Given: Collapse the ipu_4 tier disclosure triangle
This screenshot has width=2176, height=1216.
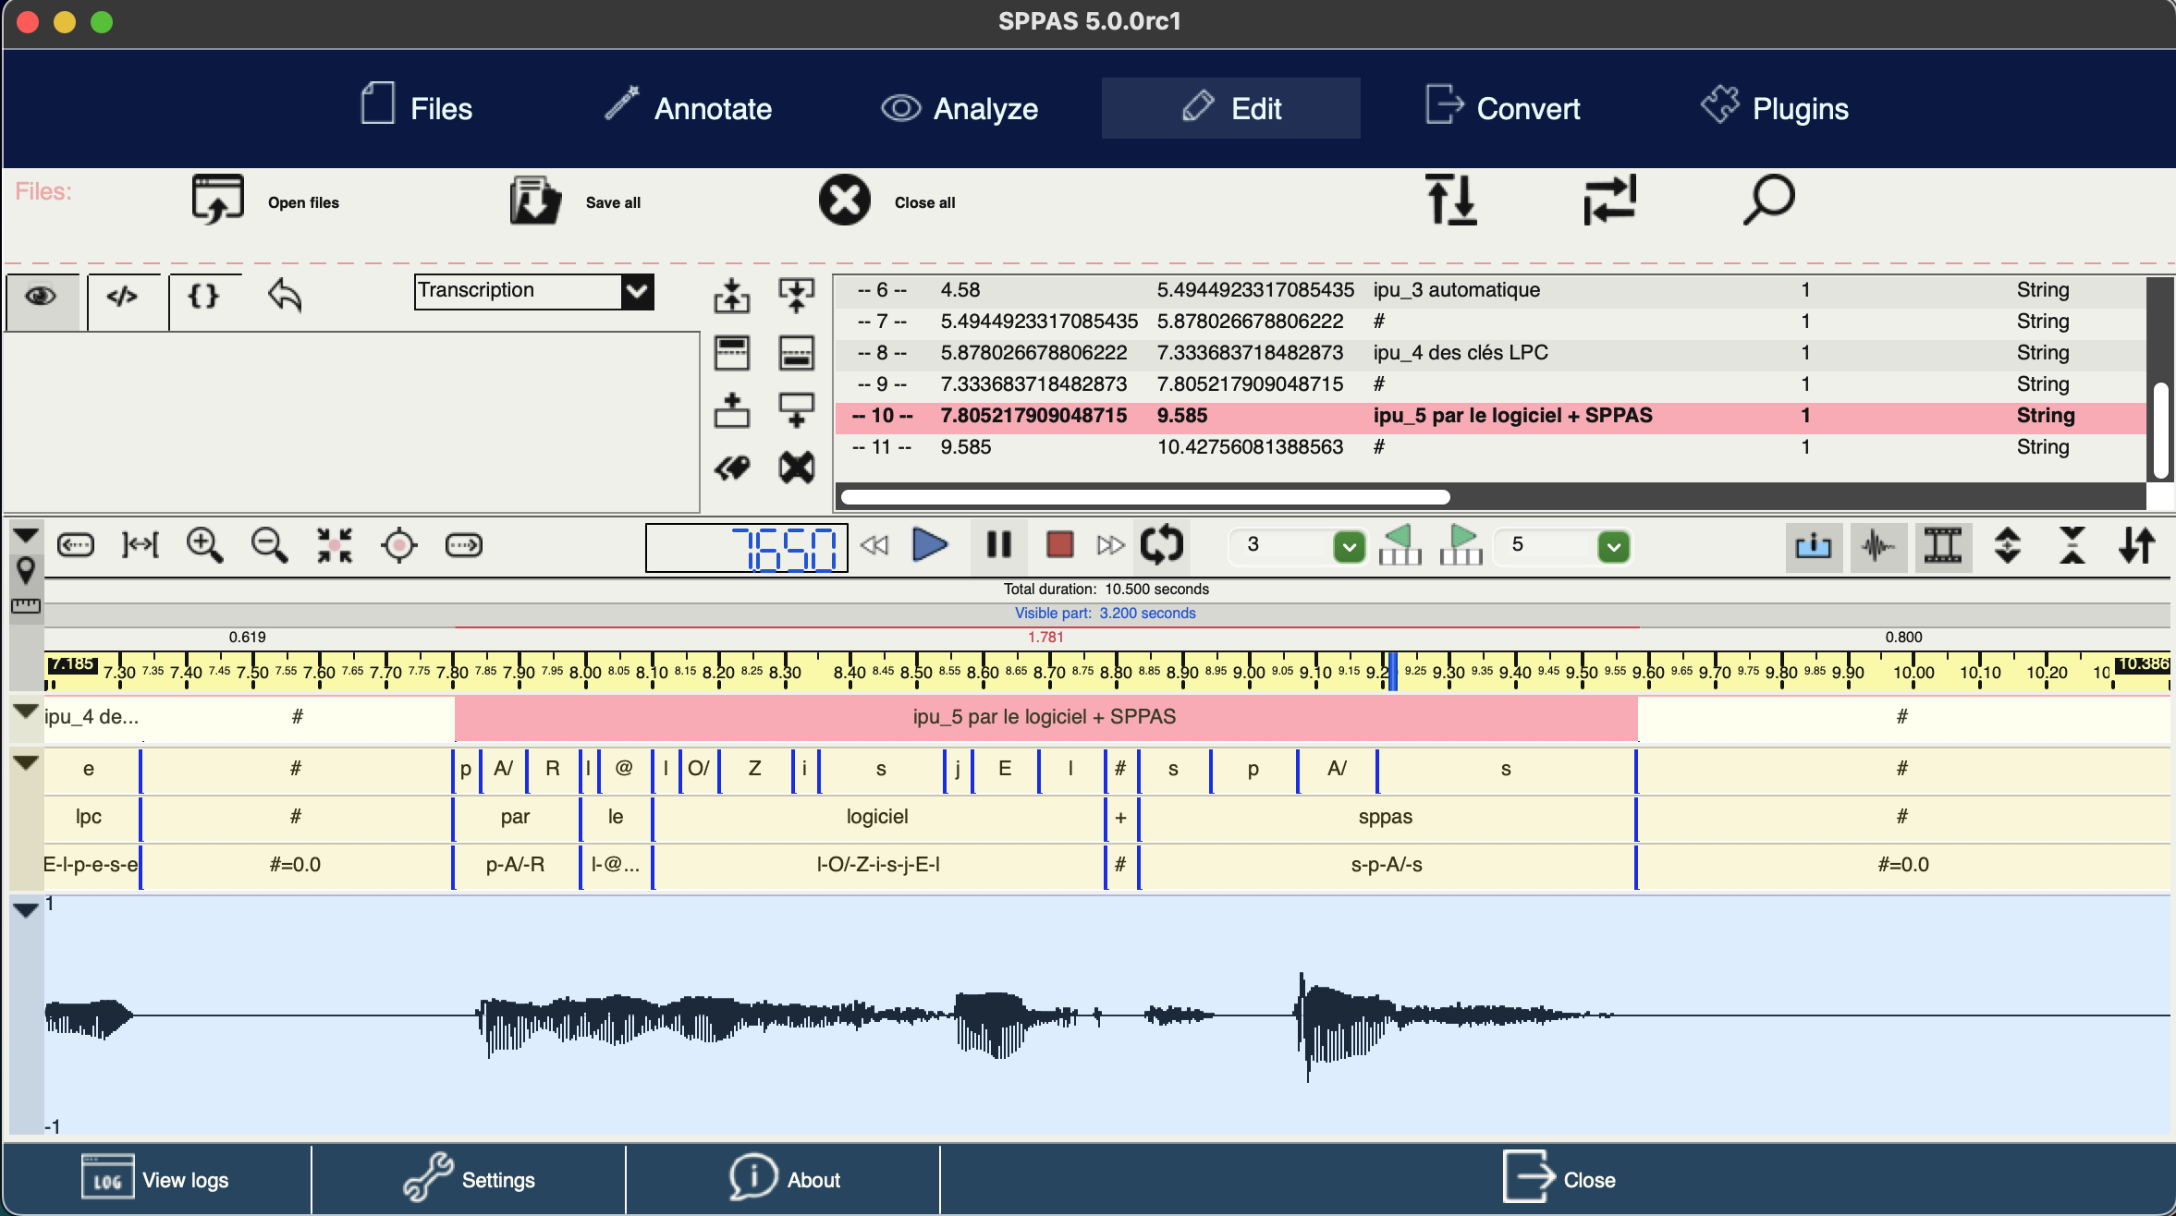Looking at the screenshot, I should point(23,711).
